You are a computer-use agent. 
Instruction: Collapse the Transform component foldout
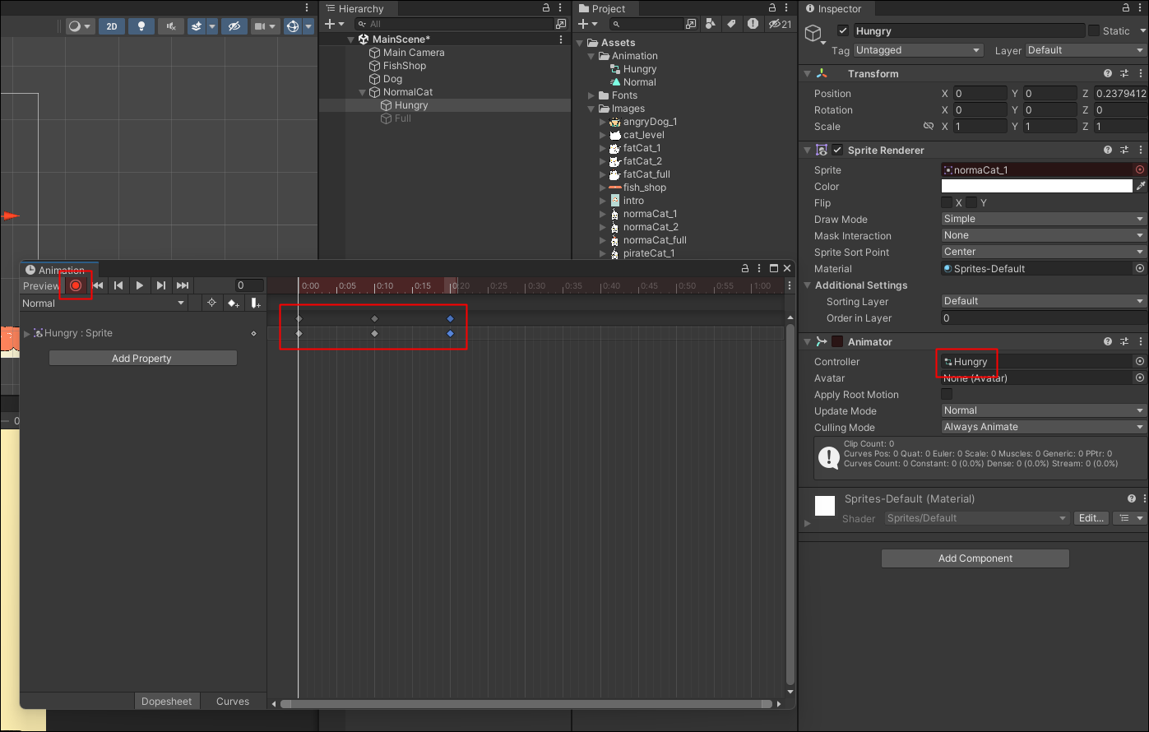807,73
